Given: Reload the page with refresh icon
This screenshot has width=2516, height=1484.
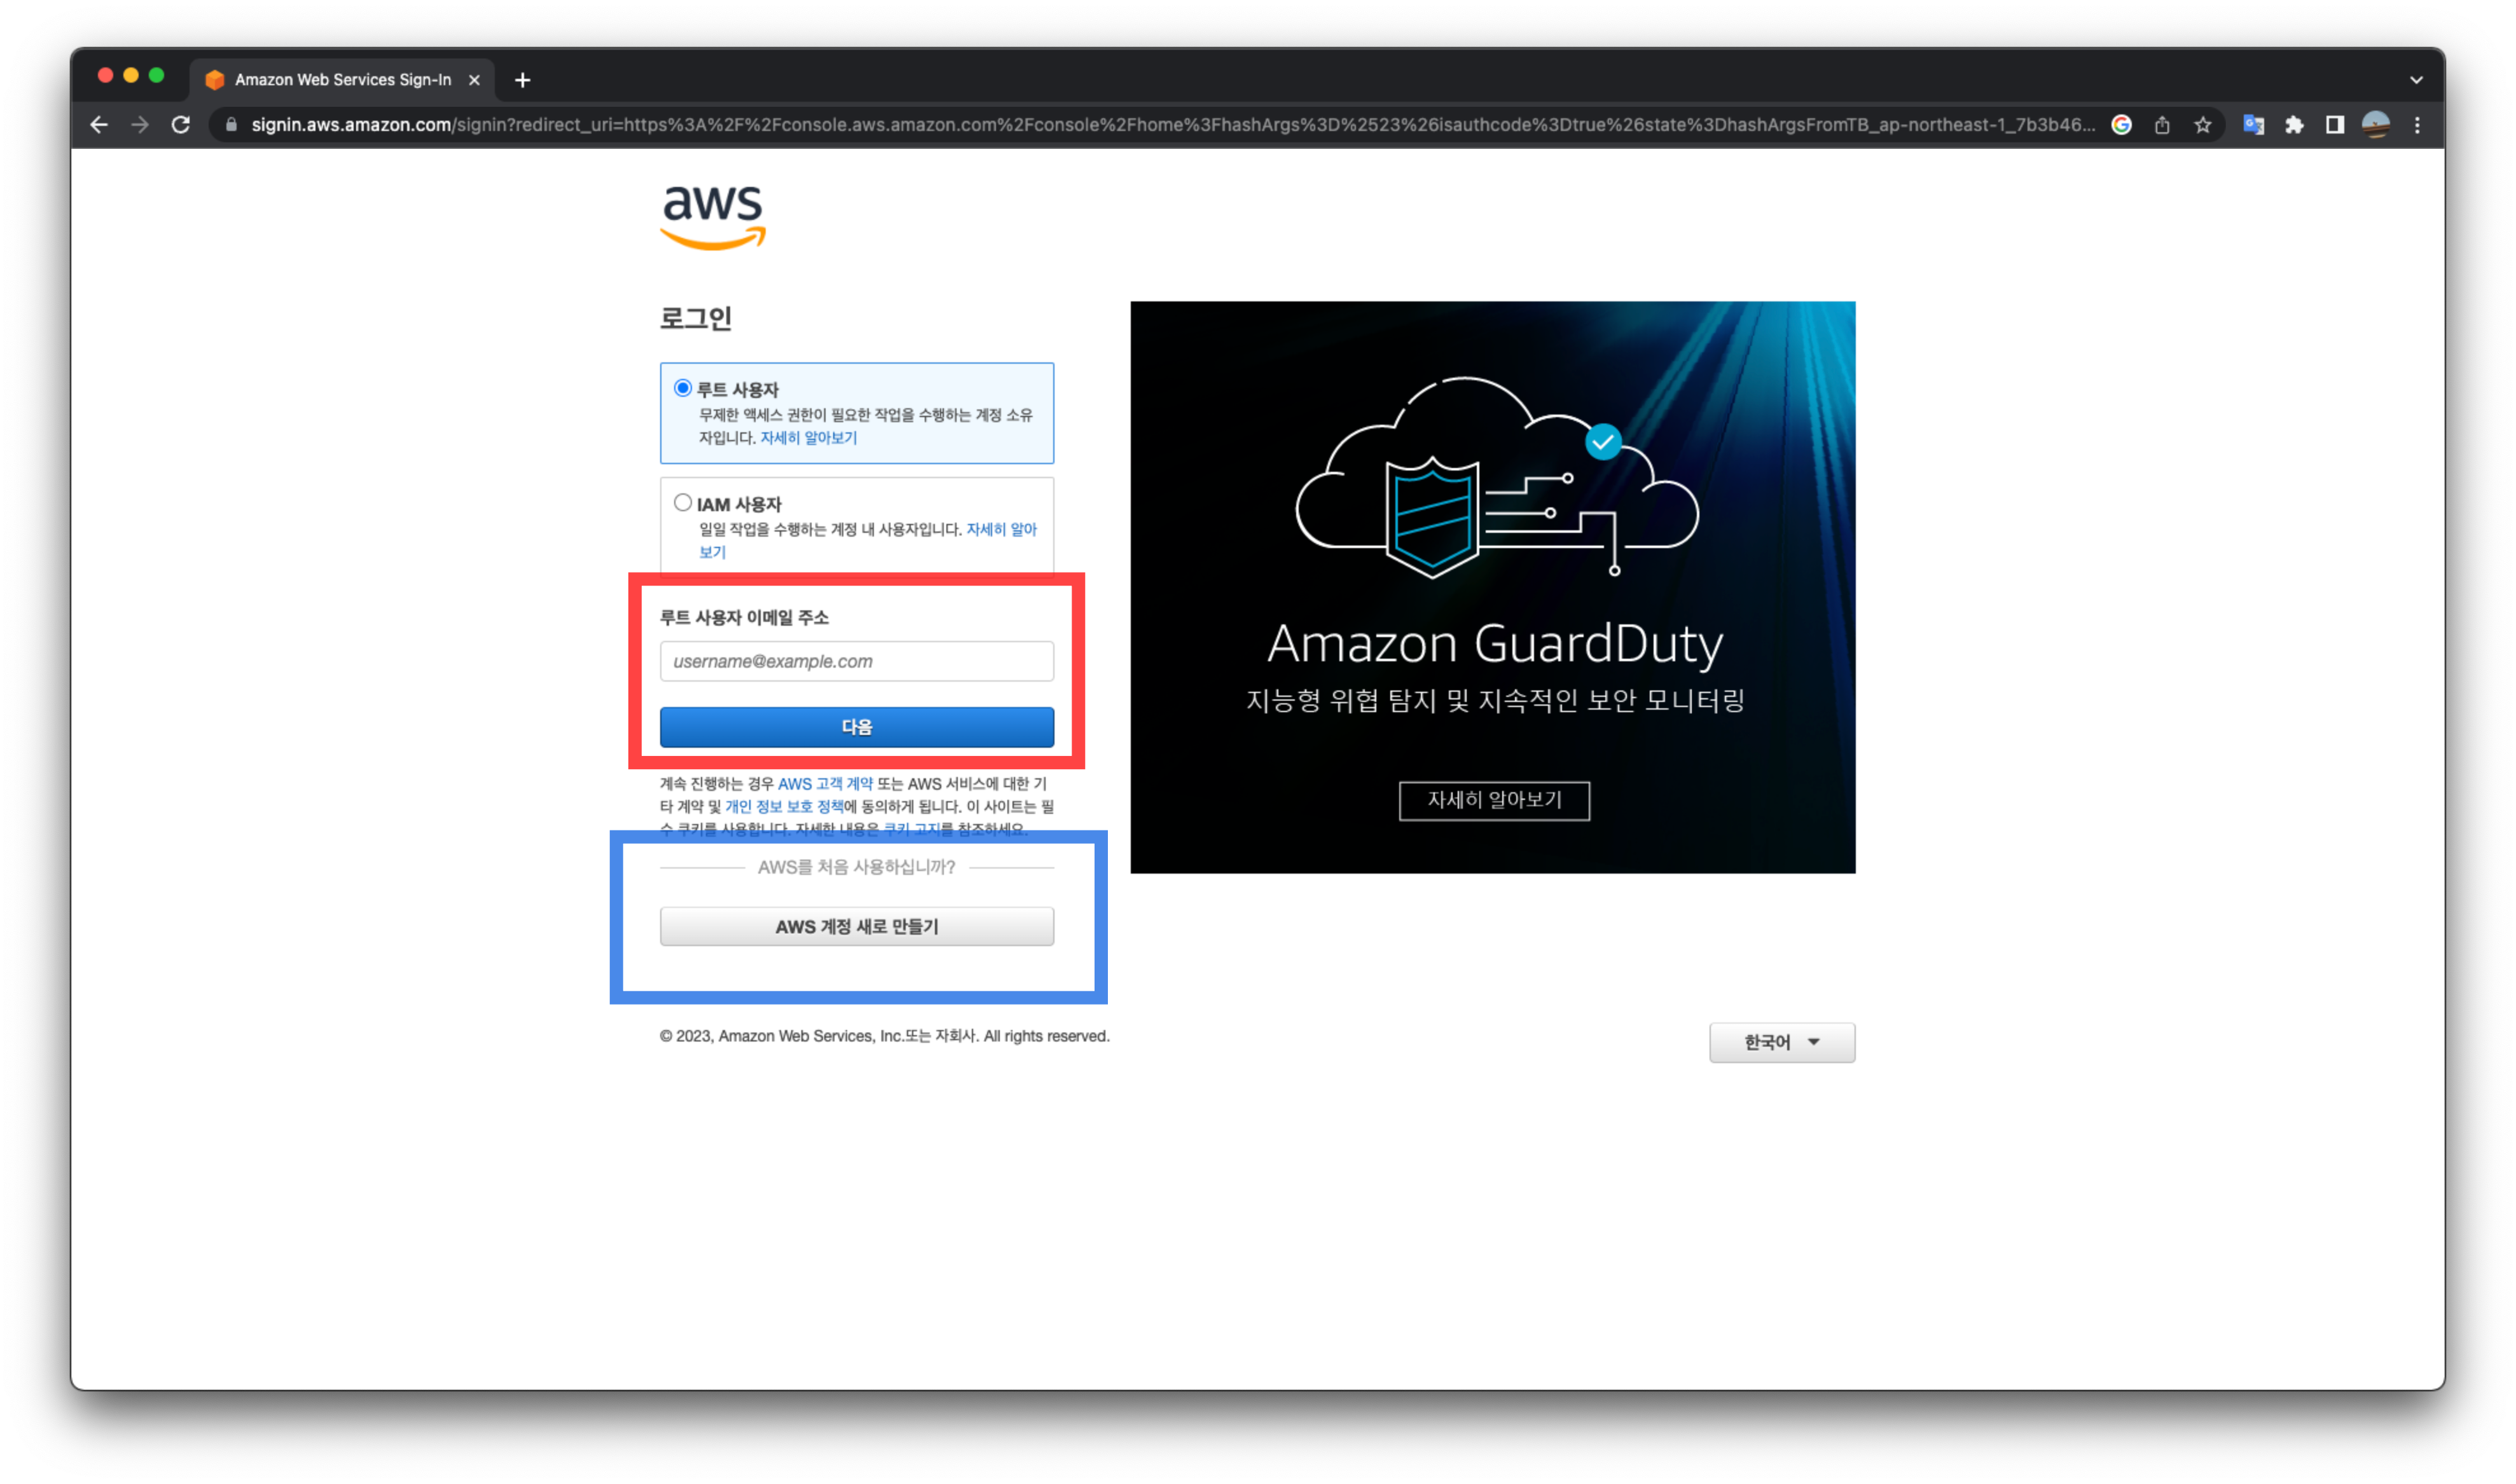Looking at the screenshot, I should (181, 125).
